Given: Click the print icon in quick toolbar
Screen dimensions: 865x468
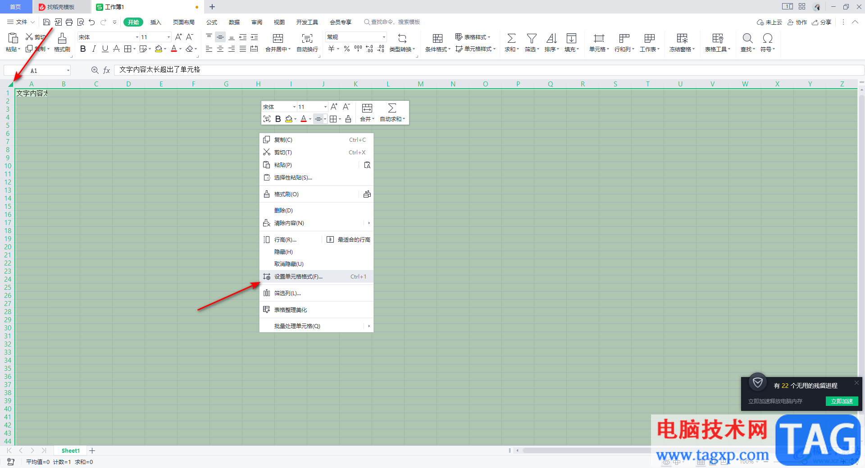Looking at the screenshot, I should tap(69, 22).
